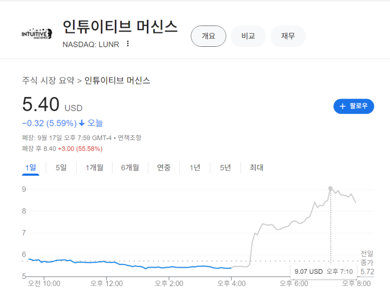Select the 비교 tab
The image size is (390, 290).
(248, 36)
